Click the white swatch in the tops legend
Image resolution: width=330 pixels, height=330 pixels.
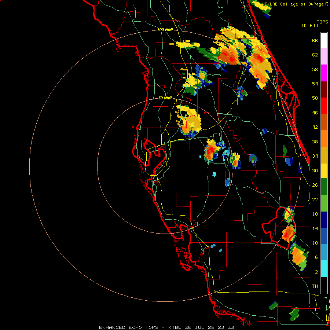click(324, 40)
